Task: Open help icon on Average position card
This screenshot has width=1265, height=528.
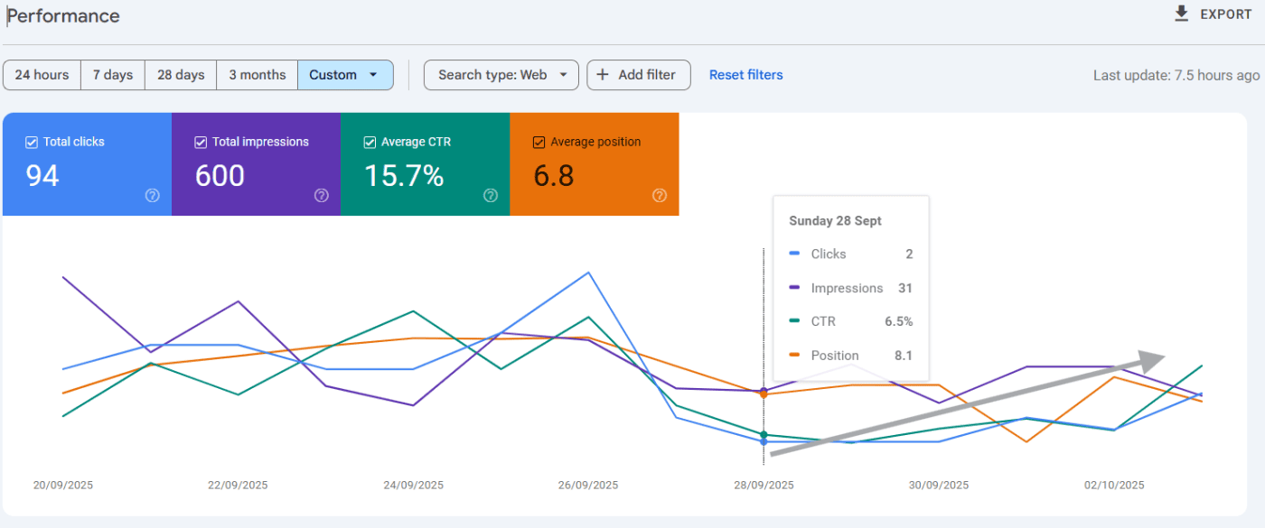Action: pyautogui.click(x=660, y=196)
